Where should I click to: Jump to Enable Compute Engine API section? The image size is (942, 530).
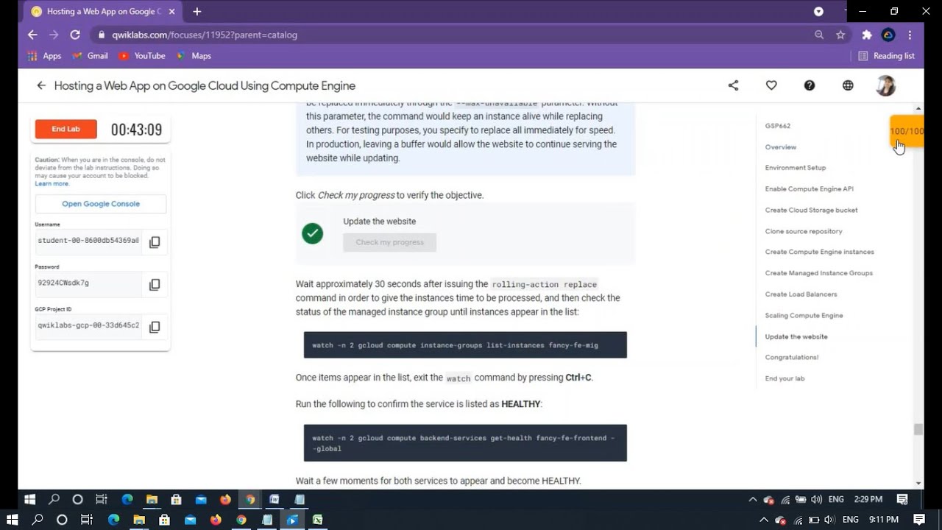pos(809,189)
